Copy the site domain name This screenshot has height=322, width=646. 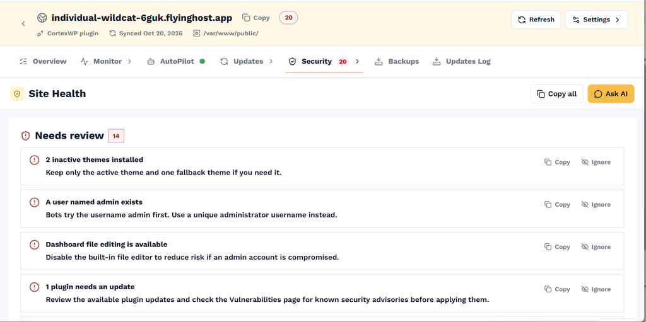(256, 18)
